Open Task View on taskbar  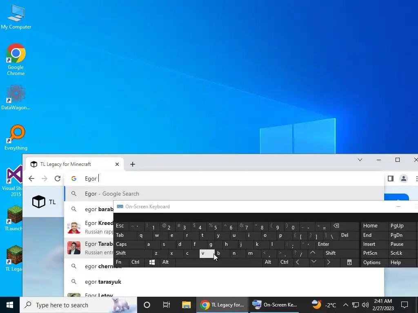[167, 305]
